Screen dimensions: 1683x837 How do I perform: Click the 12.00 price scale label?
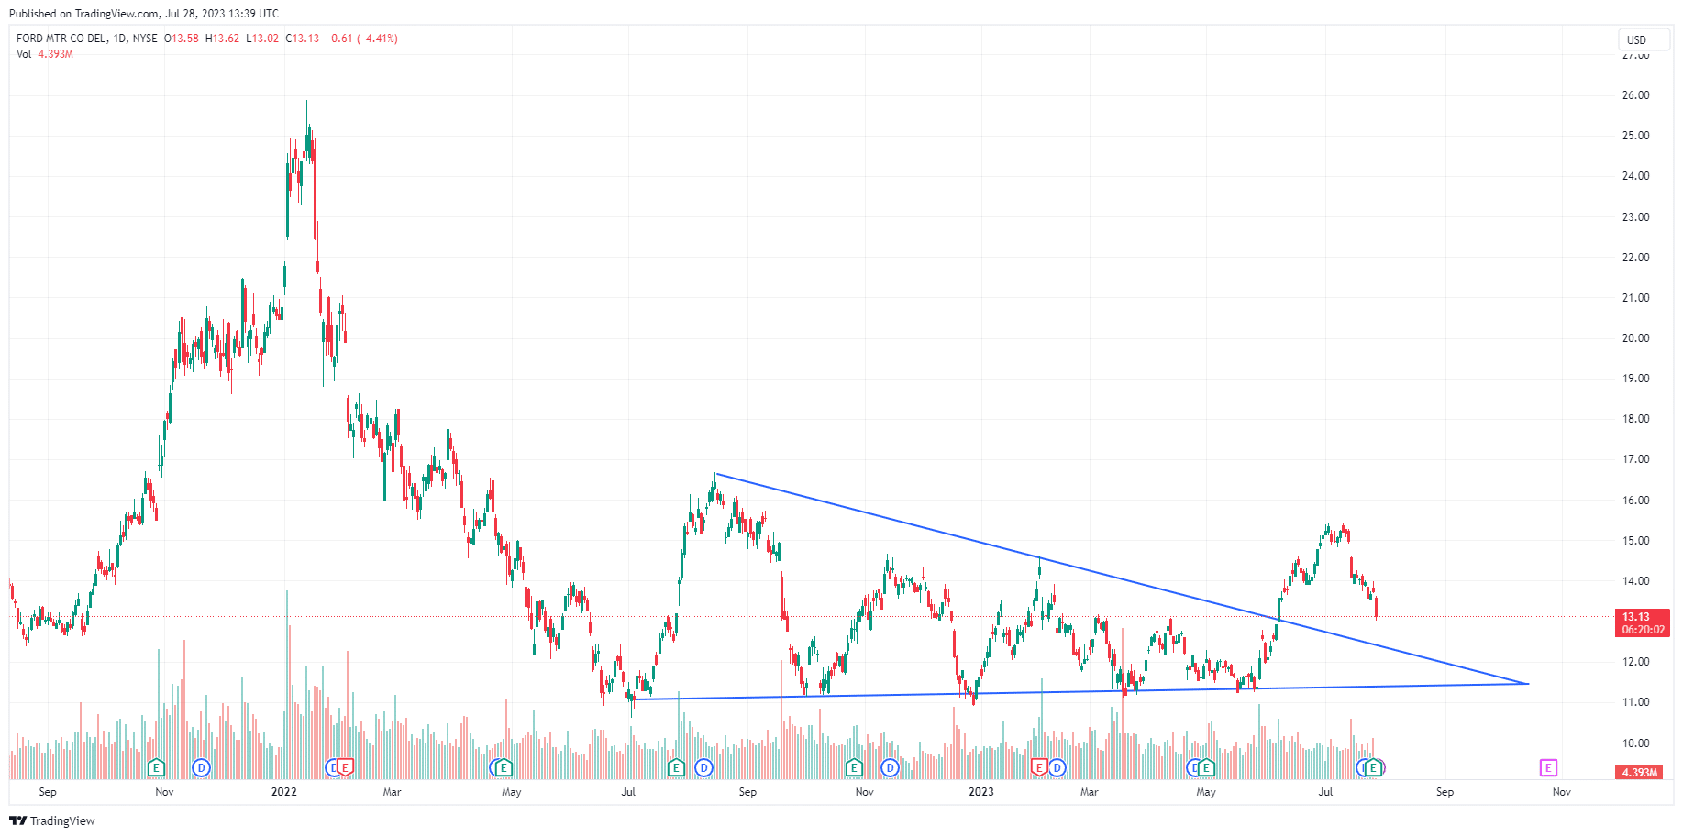pyautogui.click(x=1636, y=662)
